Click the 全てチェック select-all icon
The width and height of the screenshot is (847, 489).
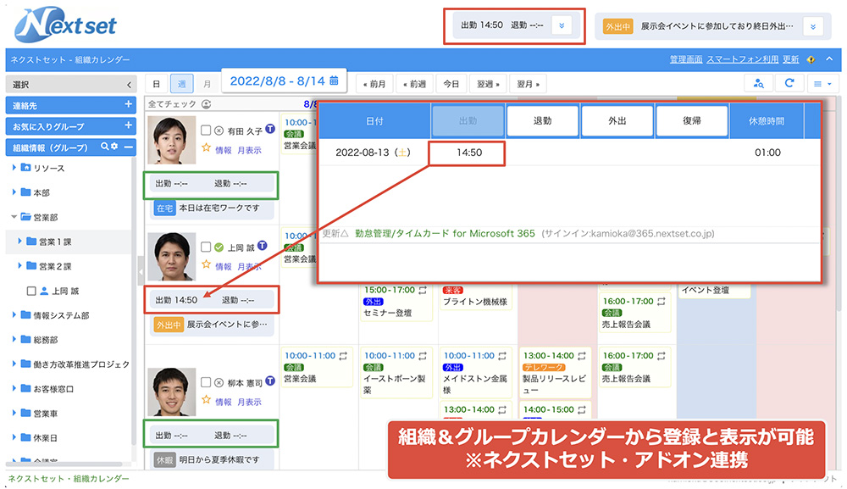[207, 103]
